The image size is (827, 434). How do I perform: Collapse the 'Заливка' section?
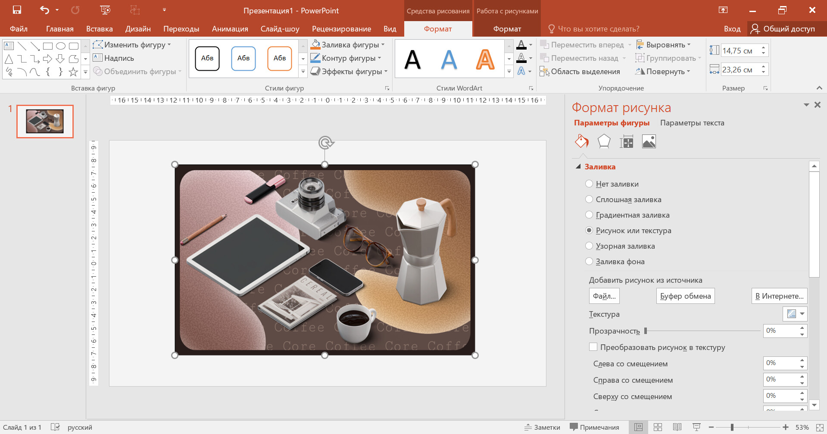coord(578,167)
